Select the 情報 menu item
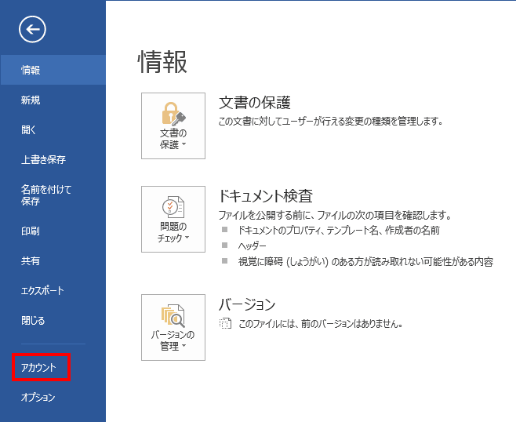The image size is (516, 422). tap(53, 70)
